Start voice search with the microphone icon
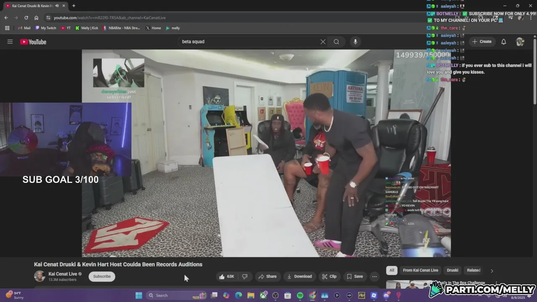 coord(355,42)
